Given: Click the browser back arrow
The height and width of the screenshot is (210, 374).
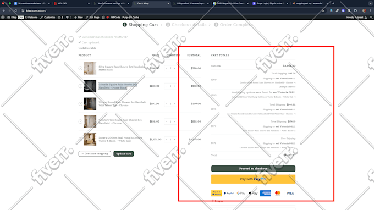Looking at the screenshot, I should [4, 11].
